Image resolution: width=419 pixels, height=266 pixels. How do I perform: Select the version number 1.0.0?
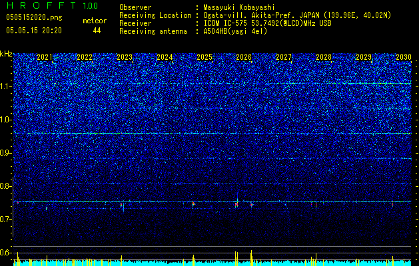90,6
